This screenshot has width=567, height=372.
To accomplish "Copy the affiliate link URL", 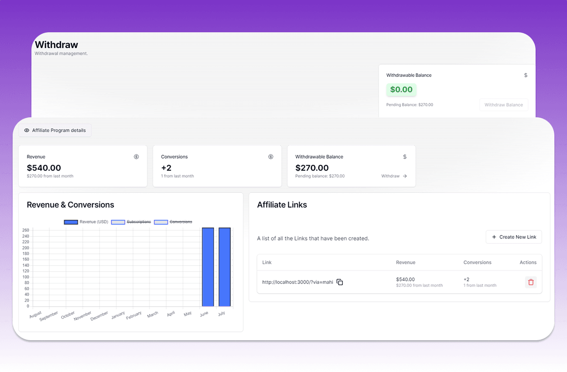I will (x=340, y=282).
